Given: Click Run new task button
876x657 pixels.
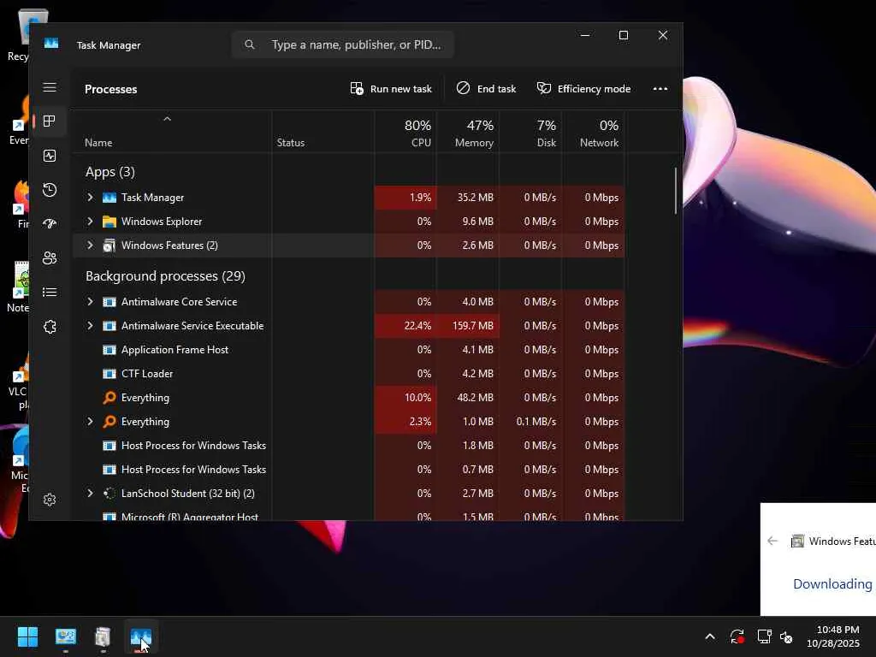Looking at the screenshot, I should (x=391, y=89).
